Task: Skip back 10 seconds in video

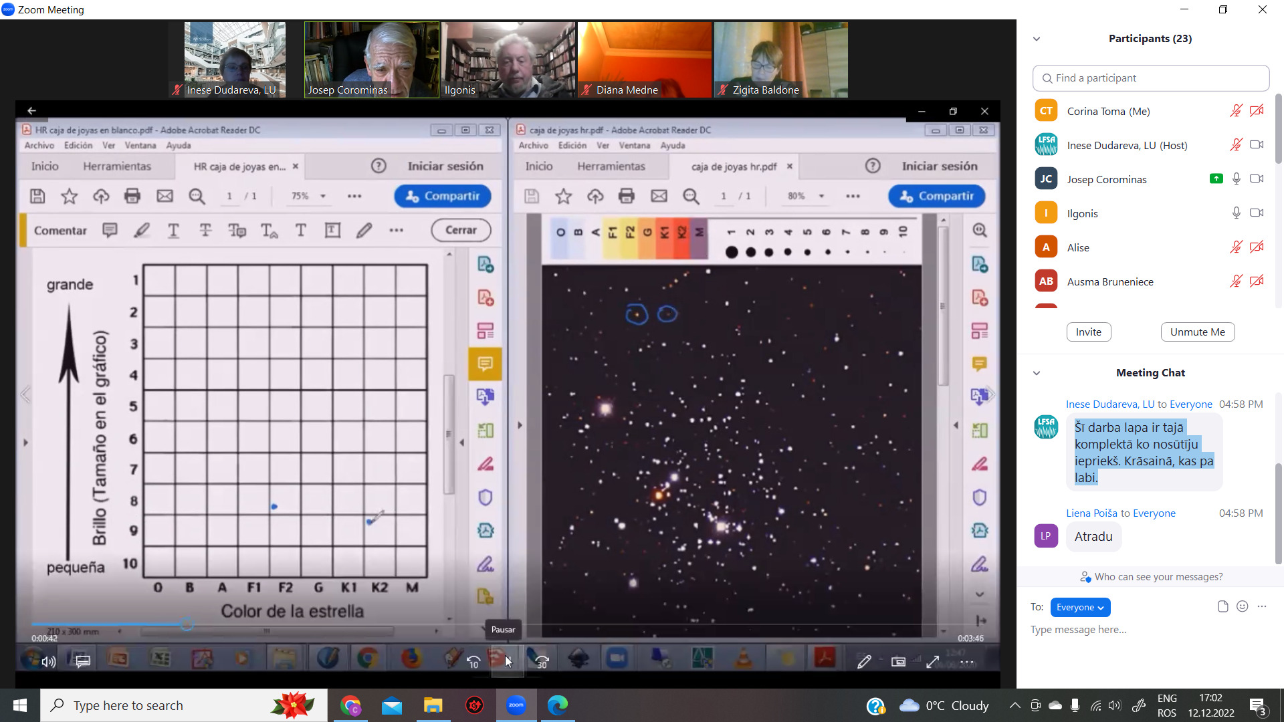Action: 473,662
